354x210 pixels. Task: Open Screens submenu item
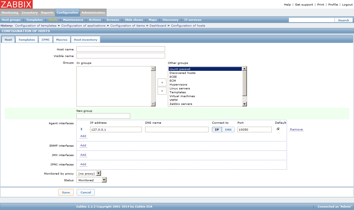[x=113, y=20]
